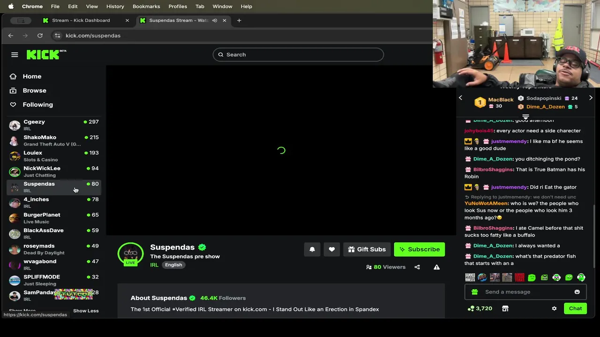Screen dimensions: 600x337
Task: Insert the red Banned From Texas emote
Action: coord(519,278)
